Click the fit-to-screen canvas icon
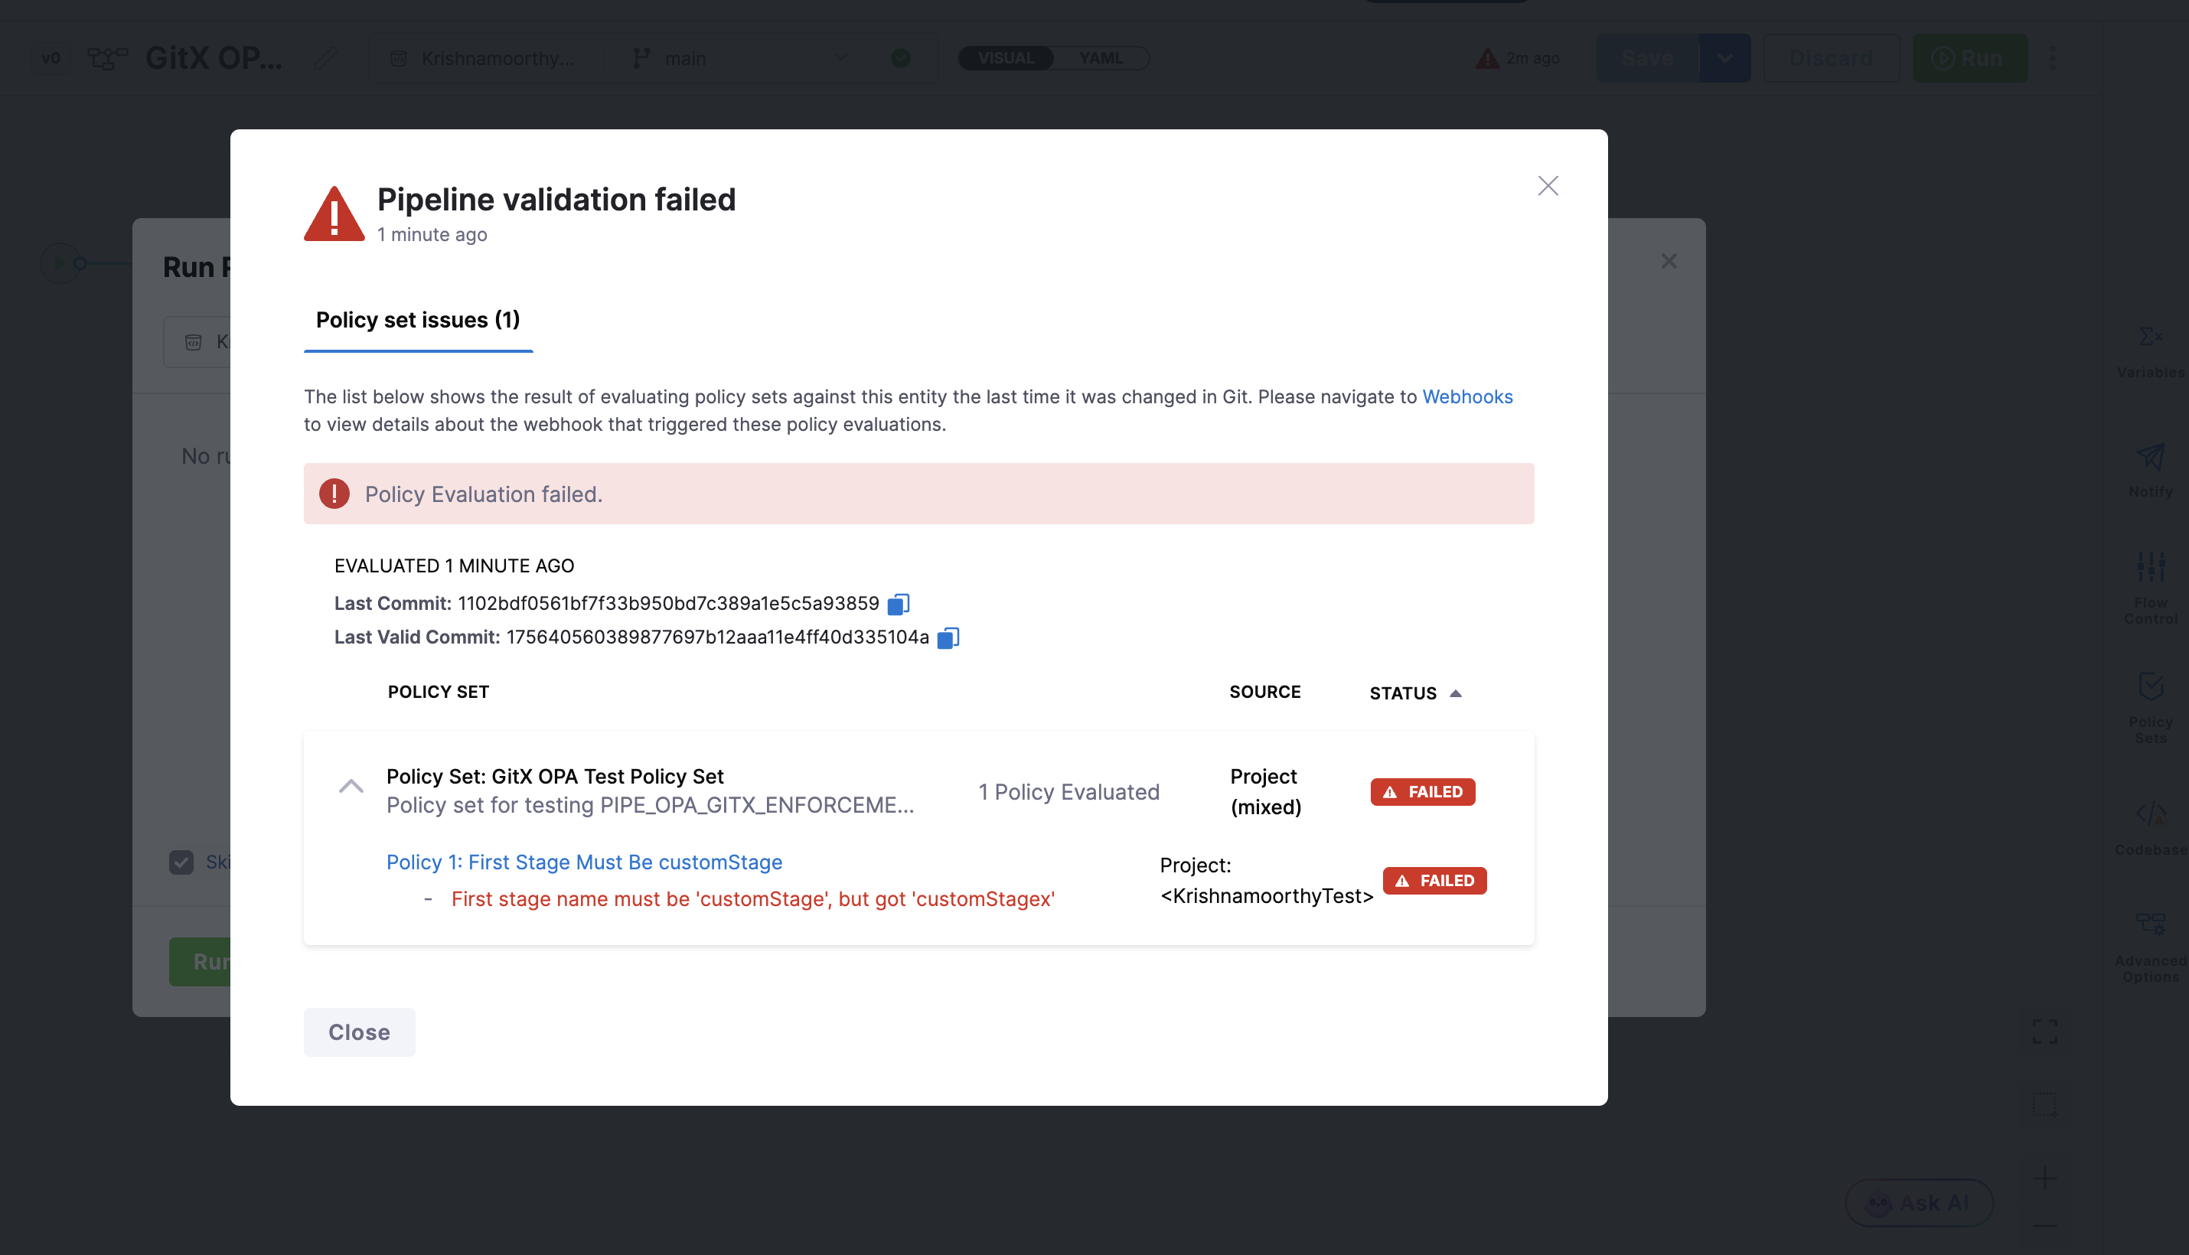 point(2044,1031)
